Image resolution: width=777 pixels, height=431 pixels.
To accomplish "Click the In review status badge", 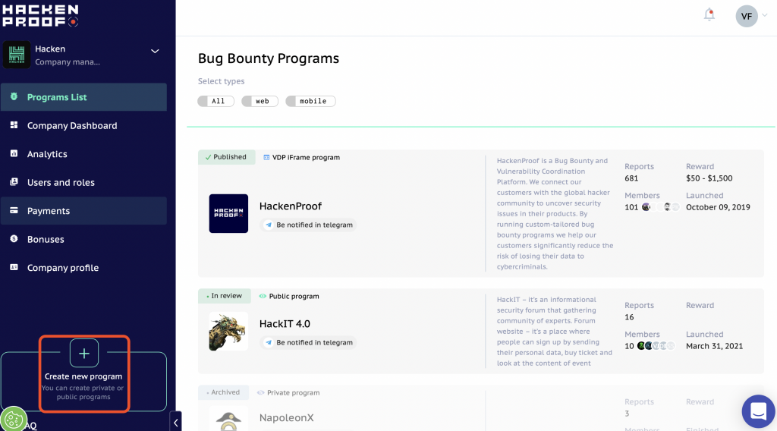I will point(225,296).
